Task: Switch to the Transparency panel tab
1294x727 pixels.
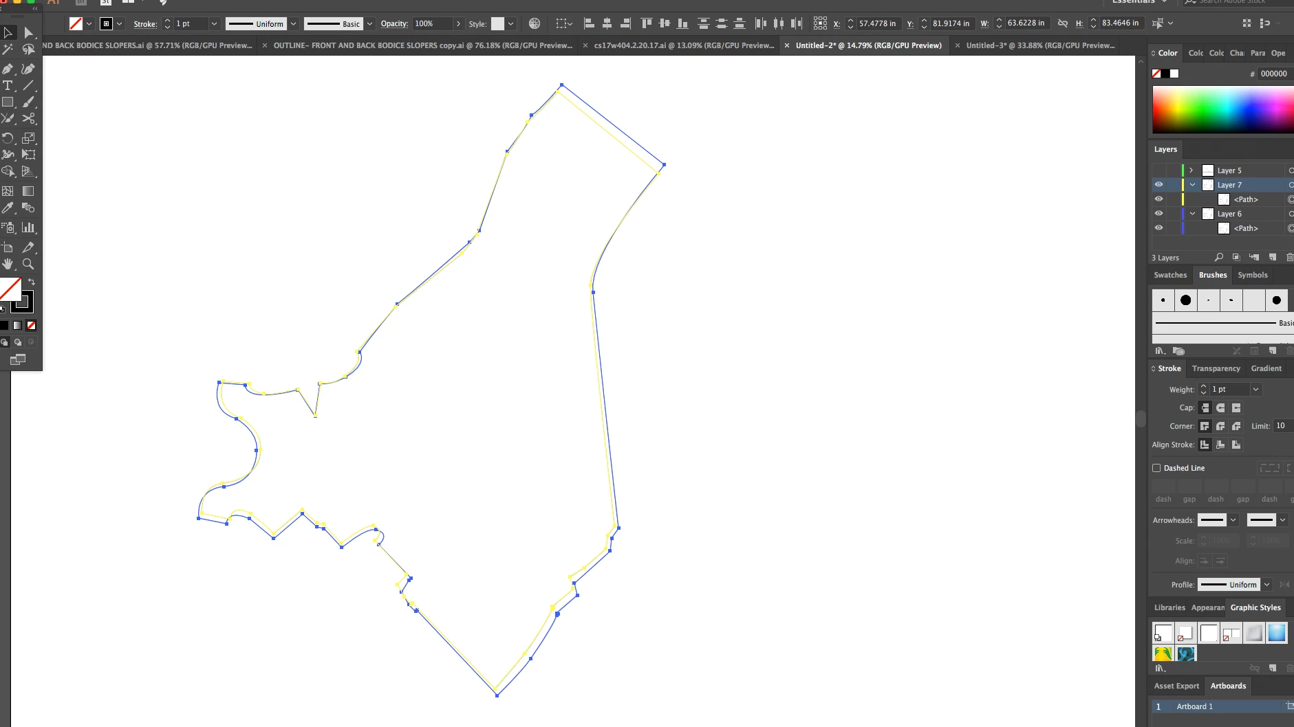Action: (x=1216, y=368)
